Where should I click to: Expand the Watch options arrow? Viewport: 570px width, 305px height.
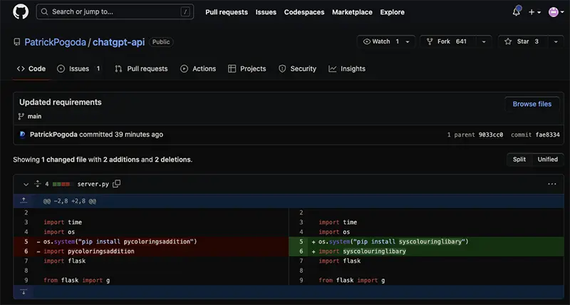(x=408, y=42)
